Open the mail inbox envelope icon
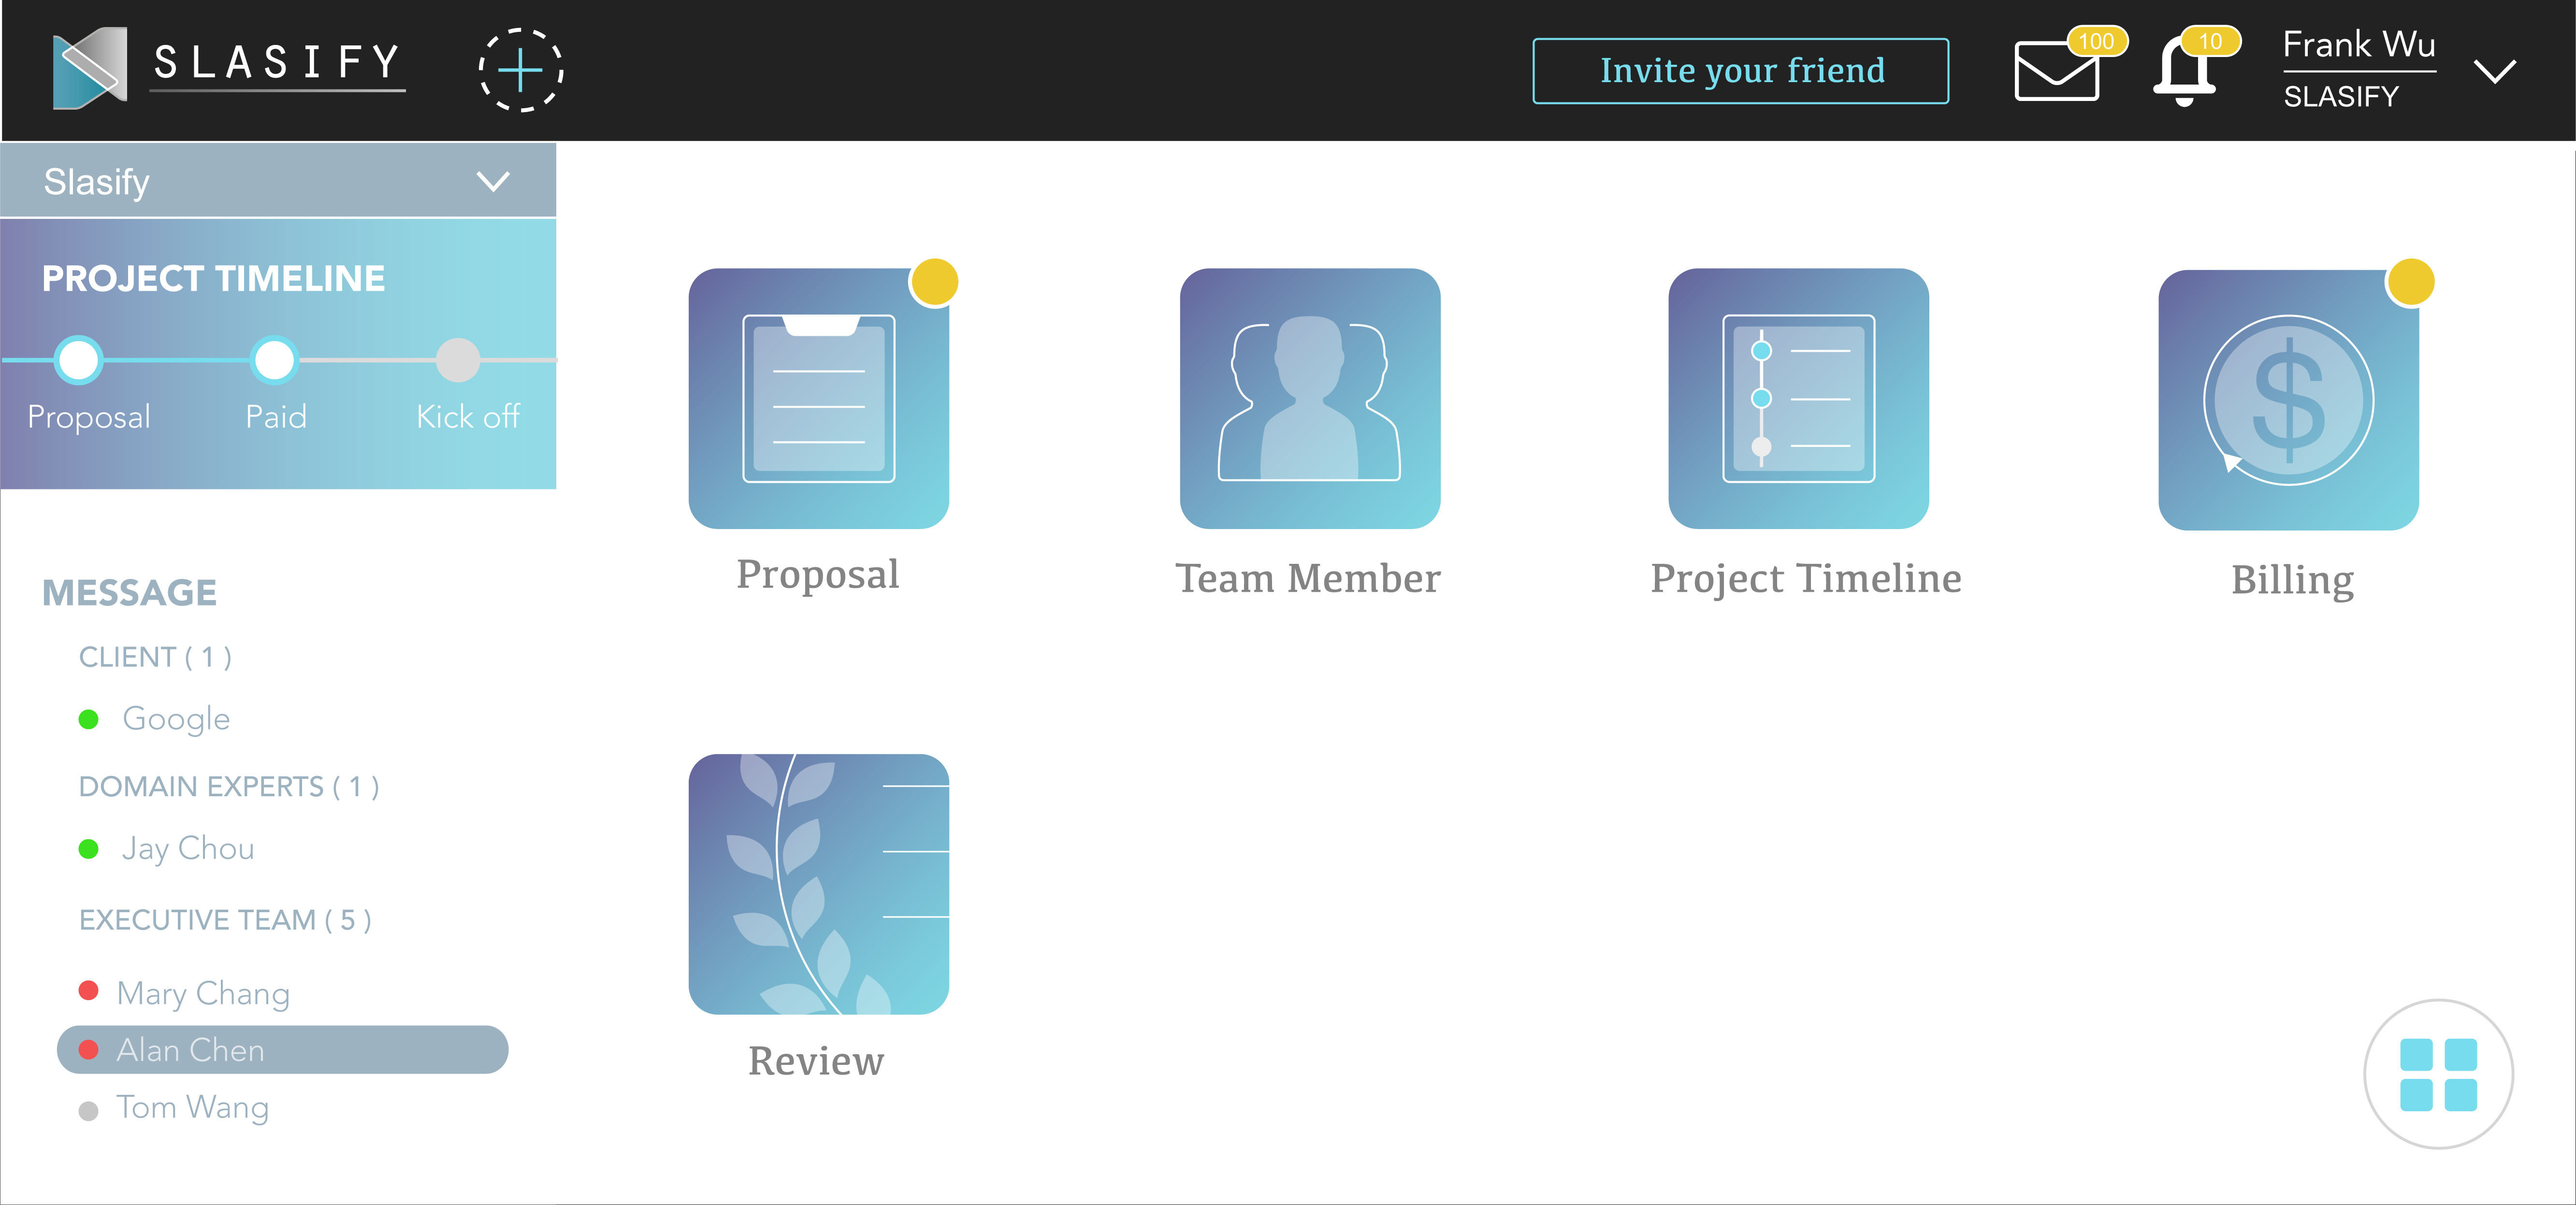Viewport: 2576px width, 1205px height. tap(2056, 71)
